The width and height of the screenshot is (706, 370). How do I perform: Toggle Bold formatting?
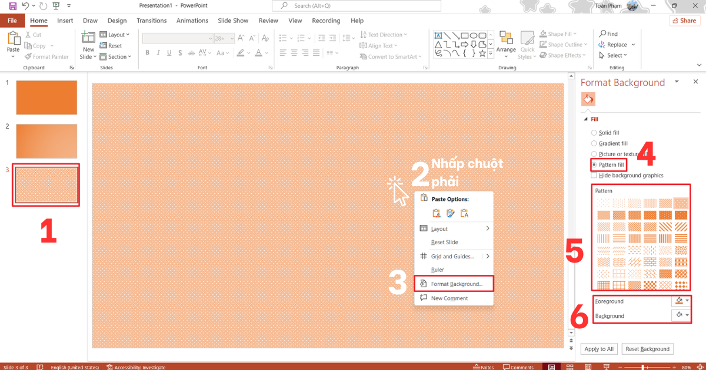(147, 52)
